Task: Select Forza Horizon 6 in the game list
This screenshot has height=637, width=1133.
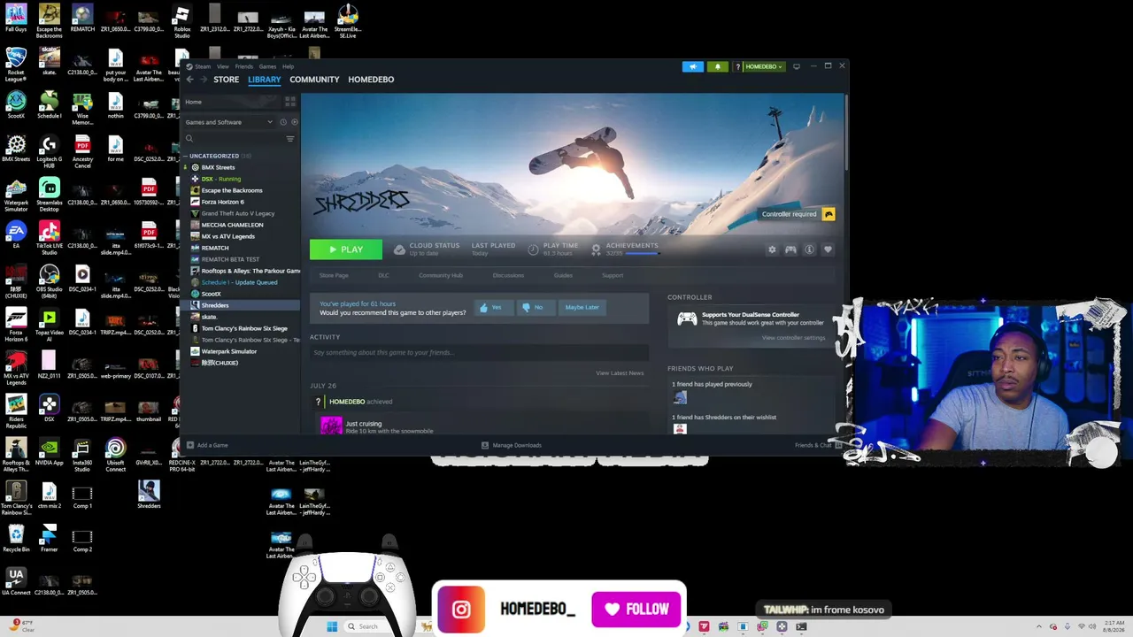Action: point(222,202)
